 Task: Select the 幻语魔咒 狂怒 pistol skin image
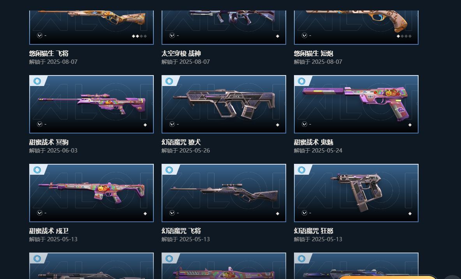pyautogui.click(x=356, y=193)
